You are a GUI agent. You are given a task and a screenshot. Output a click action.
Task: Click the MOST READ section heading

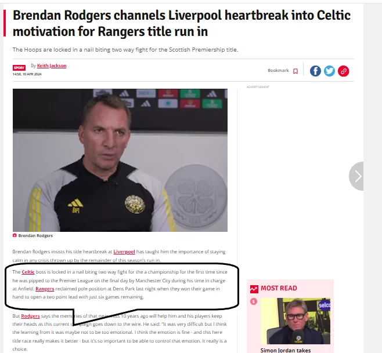coord(279,288)
